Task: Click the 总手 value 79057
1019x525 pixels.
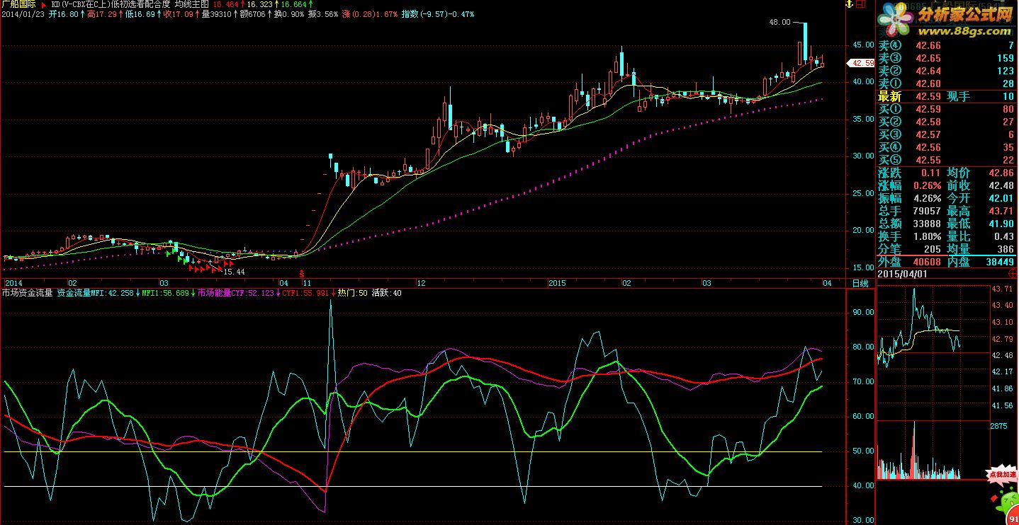Action: pyautogui.click(x=927, y=211)
